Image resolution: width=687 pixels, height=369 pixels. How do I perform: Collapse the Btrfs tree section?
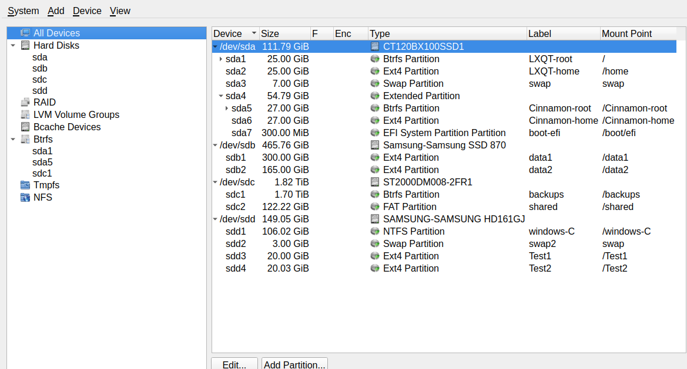[13, 140]
